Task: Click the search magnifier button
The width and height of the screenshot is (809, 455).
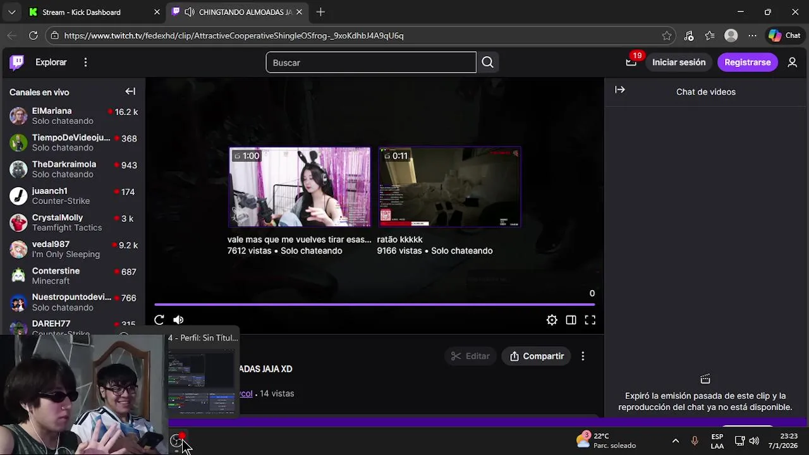Action: (487, 62)
